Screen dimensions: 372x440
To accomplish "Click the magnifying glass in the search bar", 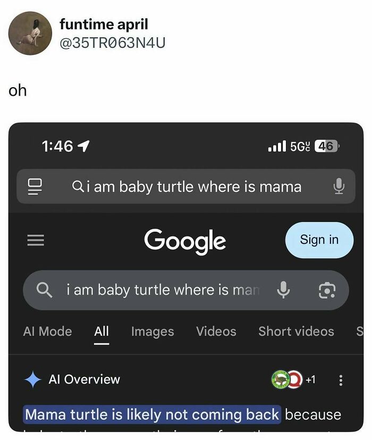I will pyautogui.click(x=44, y=290).
